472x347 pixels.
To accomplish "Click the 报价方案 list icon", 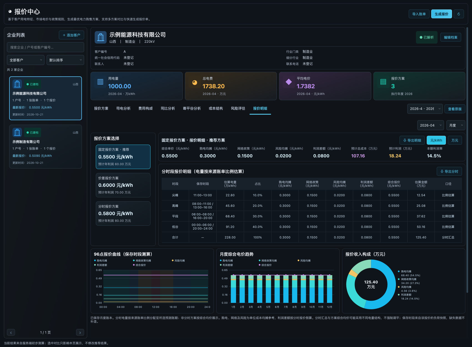I will 383,82.
